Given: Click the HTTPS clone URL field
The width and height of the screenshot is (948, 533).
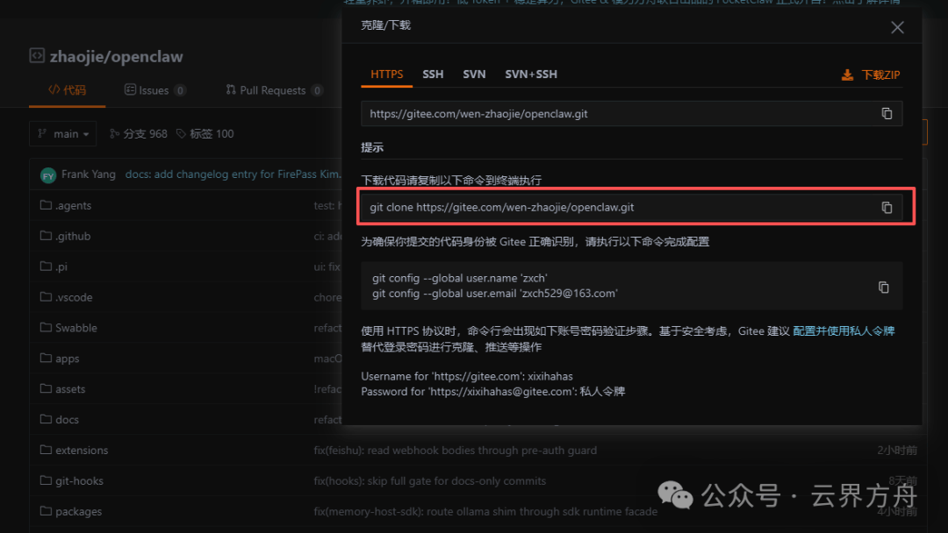Looking at the screenshot, I should 614,114.
